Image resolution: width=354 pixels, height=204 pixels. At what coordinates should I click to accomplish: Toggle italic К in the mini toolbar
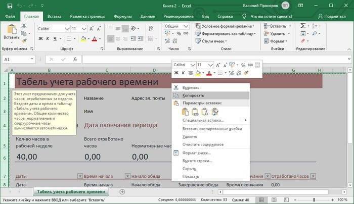tap(184, 73)
